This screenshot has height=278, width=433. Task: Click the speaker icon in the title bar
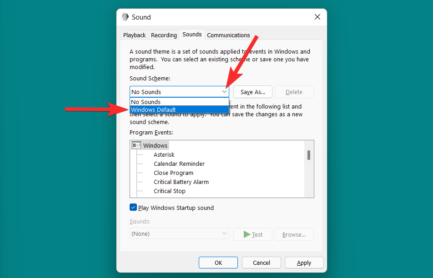point(125,17)
